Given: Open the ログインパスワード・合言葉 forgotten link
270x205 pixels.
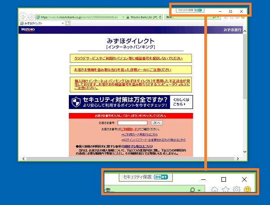Looking at the screenshot, I should click(x=153, y=140).
